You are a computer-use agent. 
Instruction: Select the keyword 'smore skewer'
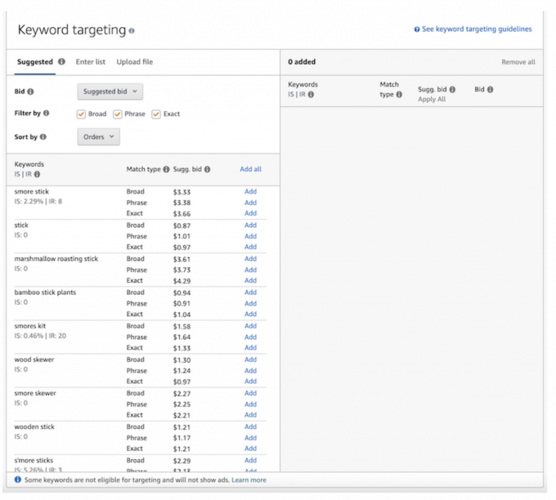pos(35,393)
